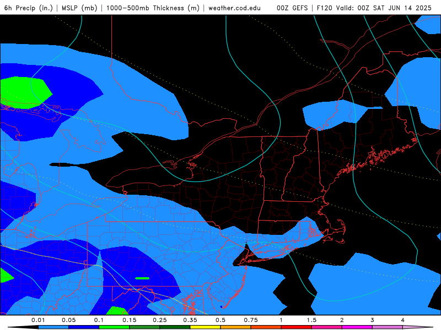Click the 'weather.cod.edu' source text

(235, 8)
